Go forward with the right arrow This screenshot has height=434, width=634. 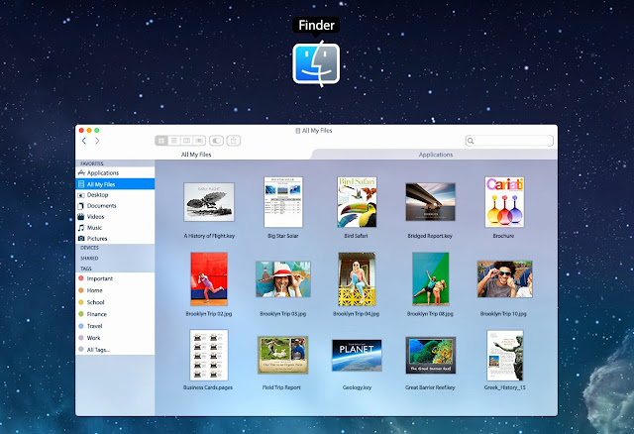coord(97,141)
